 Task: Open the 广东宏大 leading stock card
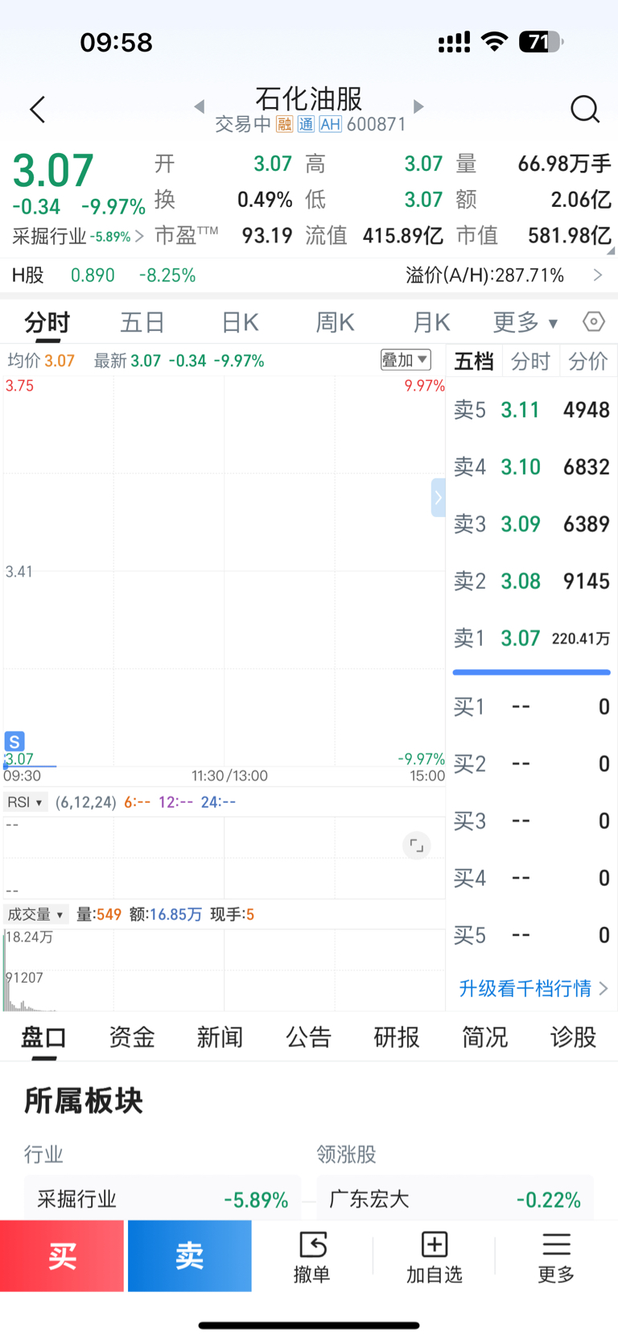[x=455, y=1199]
